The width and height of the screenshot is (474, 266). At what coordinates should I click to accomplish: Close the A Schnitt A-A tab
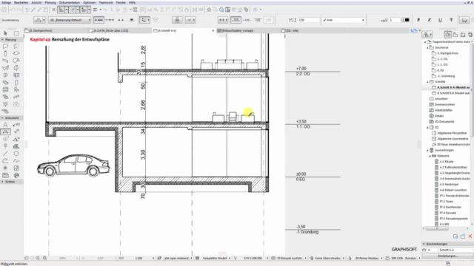tap(213, 30)
